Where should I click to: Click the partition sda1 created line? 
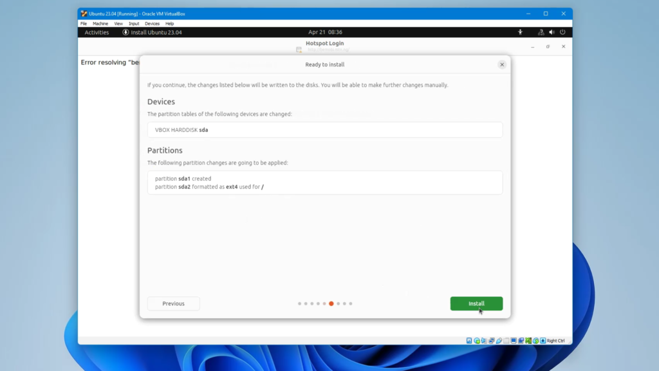point(183,179)
